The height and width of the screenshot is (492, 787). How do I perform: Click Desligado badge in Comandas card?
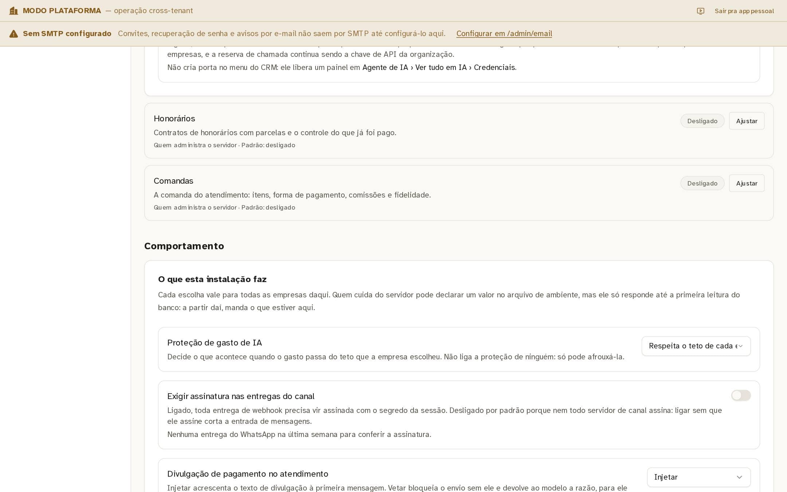pos(702,183)
